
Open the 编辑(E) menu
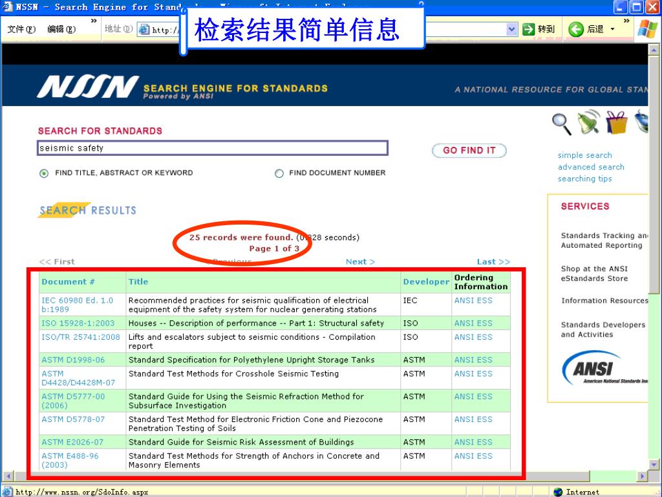pos(61,29)
